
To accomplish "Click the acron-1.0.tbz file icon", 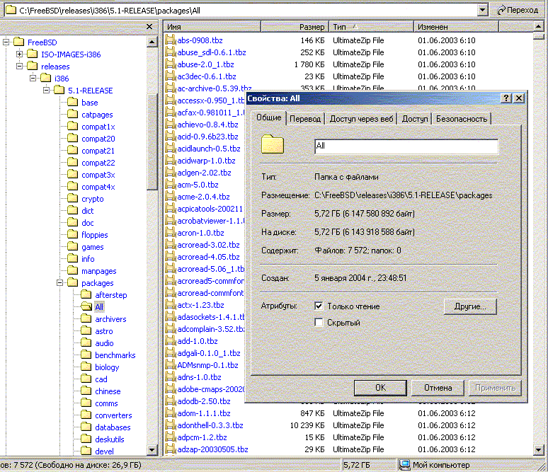I will [170, 233].
